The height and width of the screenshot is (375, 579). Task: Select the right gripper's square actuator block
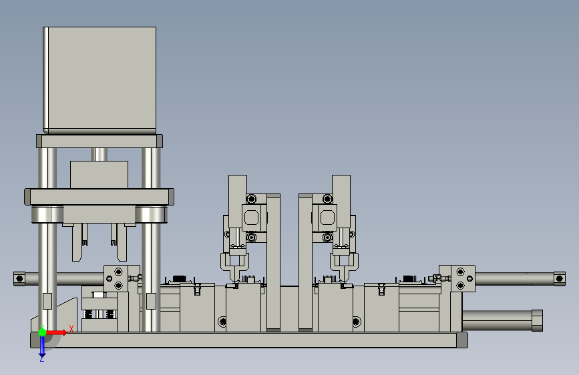pos(327,218)
